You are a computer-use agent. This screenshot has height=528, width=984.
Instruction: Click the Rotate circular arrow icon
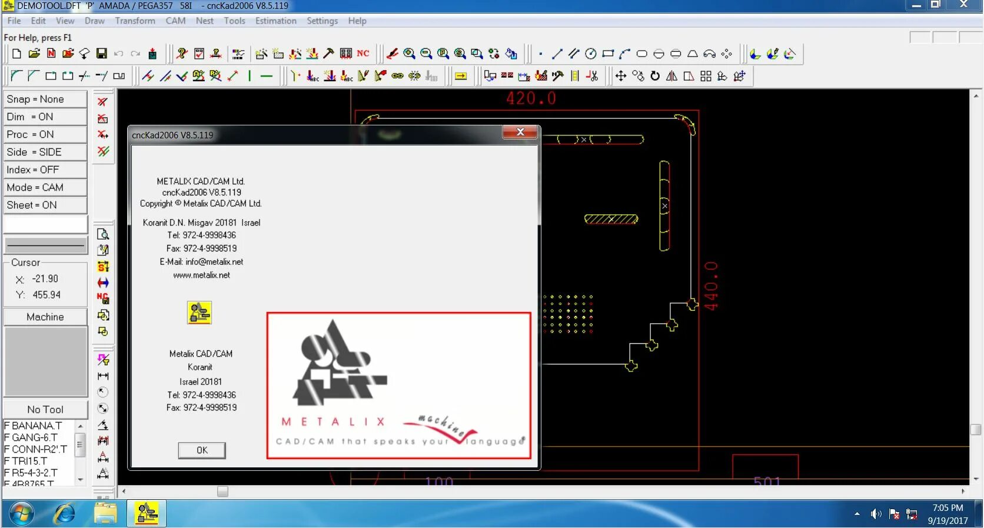[654, 76]
